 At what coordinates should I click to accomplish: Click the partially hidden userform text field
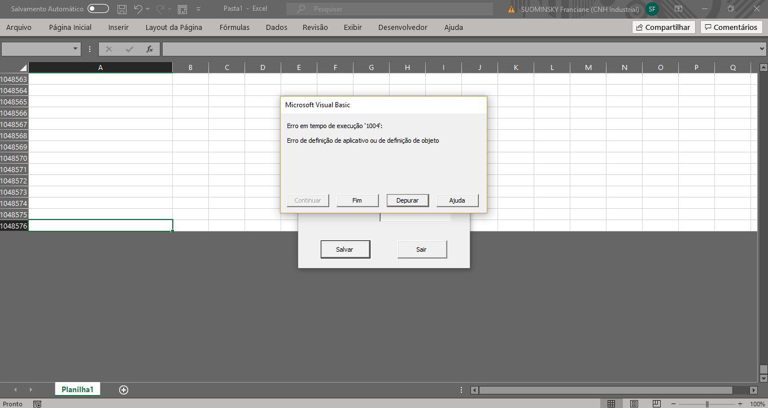[415, 217]
